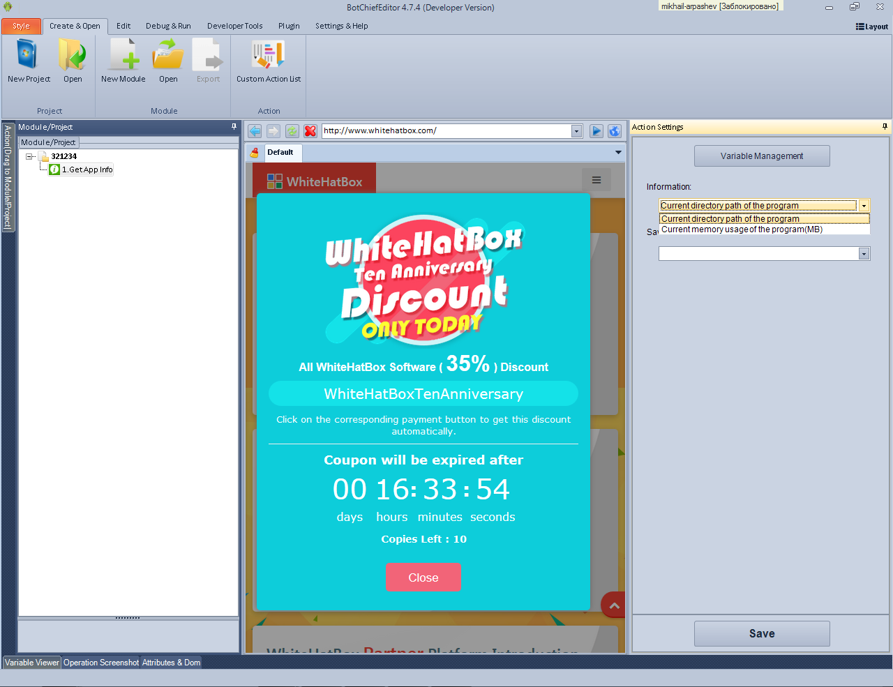
Task: Click the browser back arrow
Action: tap(255, 131)
